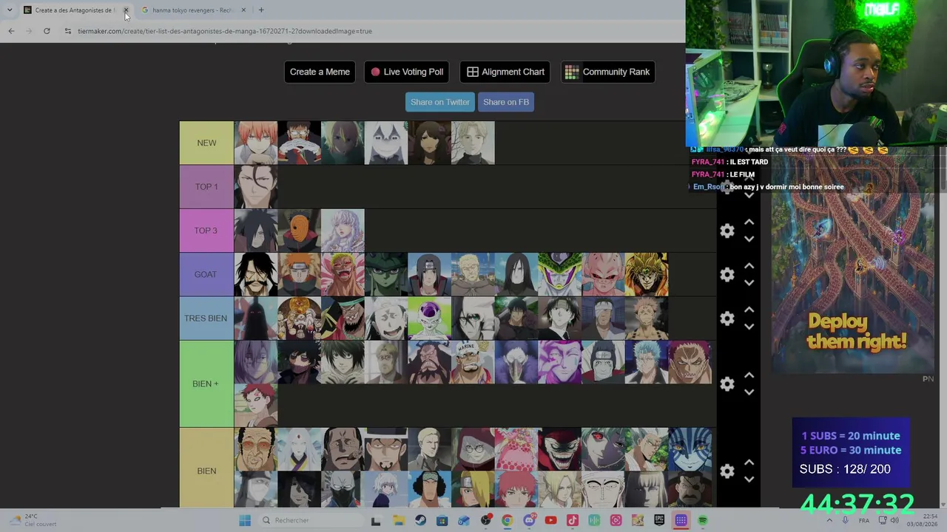The image size is (947, 532).
Task: Open the Community Rank page
Action: click(607, 72)
